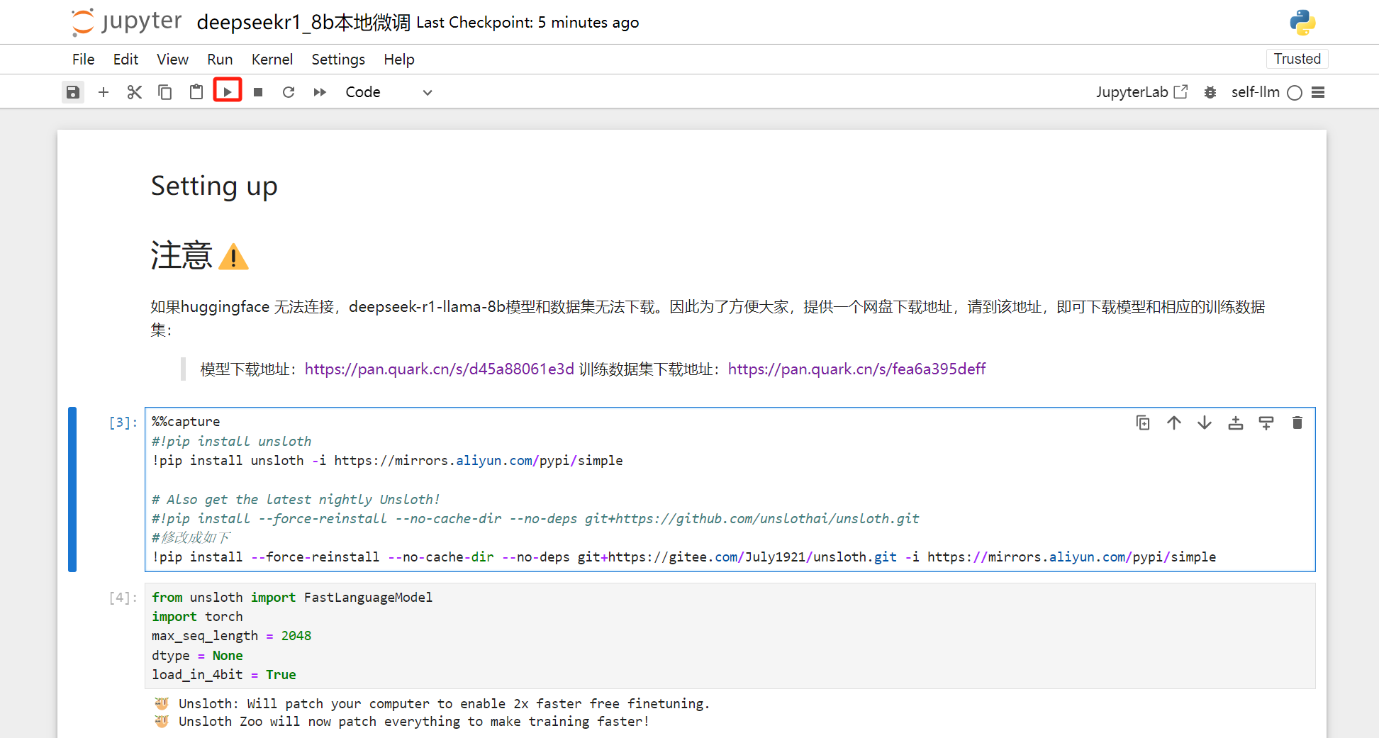Insert a cell above cell 3
The image size is (1379, 738).
[1236, 423]
